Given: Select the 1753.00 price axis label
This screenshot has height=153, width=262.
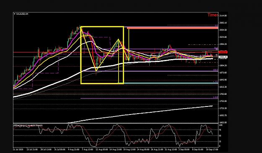Looking at the screenshot, I should pos(223,101).
